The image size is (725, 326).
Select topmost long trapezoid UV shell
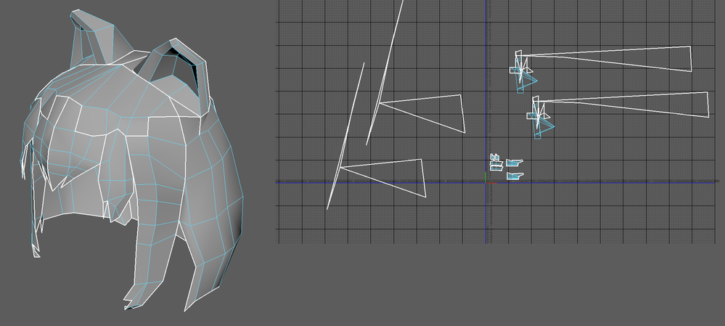(x=606, y=59)
